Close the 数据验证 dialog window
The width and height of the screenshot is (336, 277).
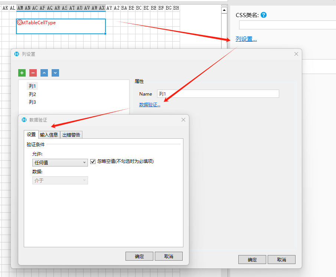(x=183, y=120)
